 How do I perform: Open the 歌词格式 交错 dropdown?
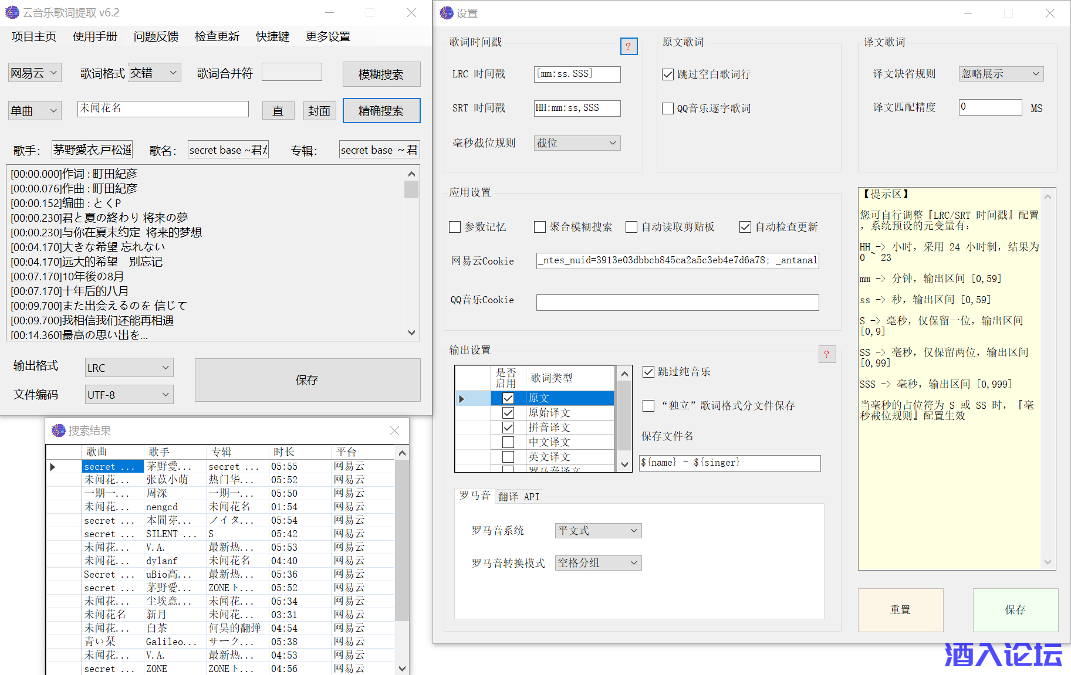[x=155, y=73]
